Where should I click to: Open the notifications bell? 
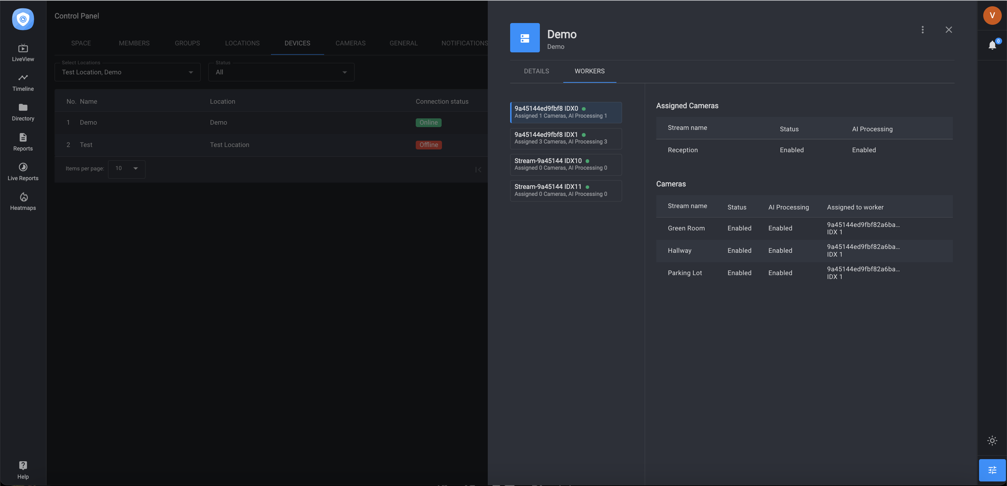pos(992,45)
